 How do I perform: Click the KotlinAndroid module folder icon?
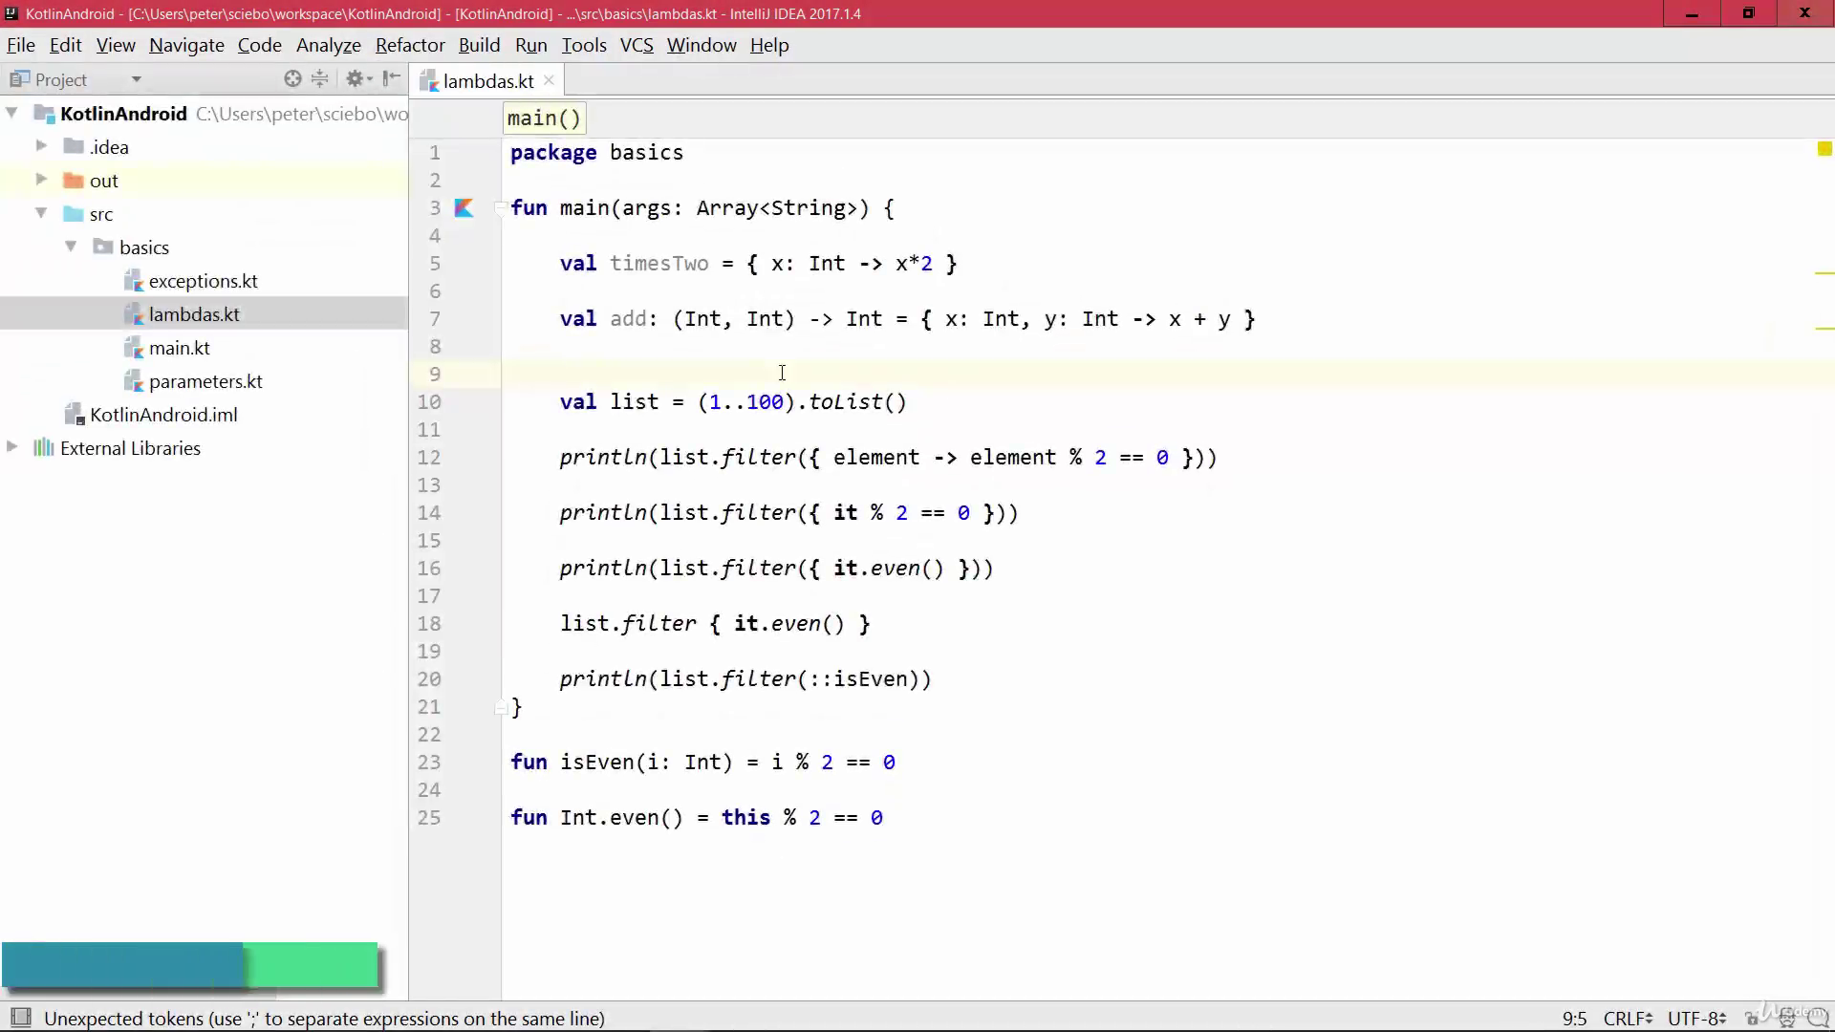[x=44, y=114]
